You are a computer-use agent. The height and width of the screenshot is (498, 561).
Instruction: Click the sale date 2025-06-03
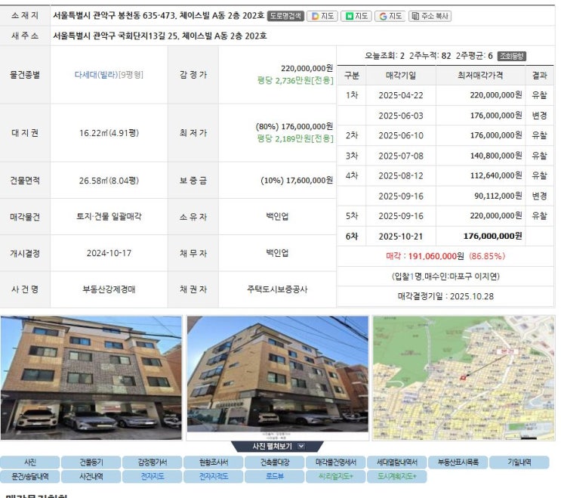pyautogui.click(x=401, y=116)
